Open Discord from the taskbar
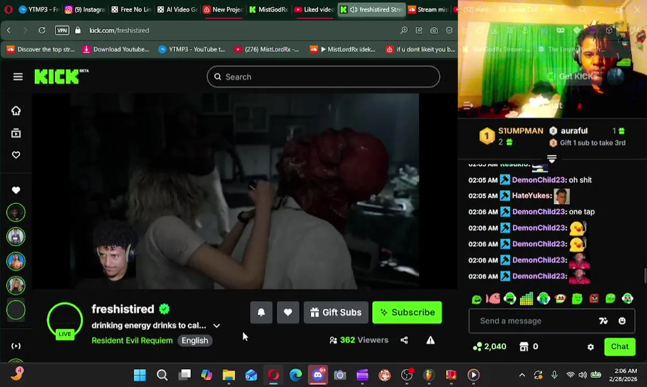 pyautogui.click(x=318, y=375)
